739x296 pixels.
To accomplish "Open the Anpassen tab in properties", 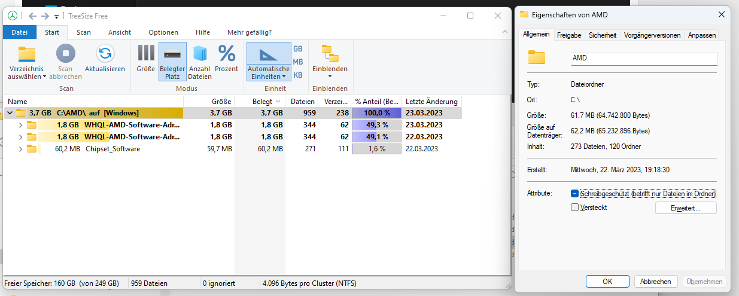I will 702,35.
